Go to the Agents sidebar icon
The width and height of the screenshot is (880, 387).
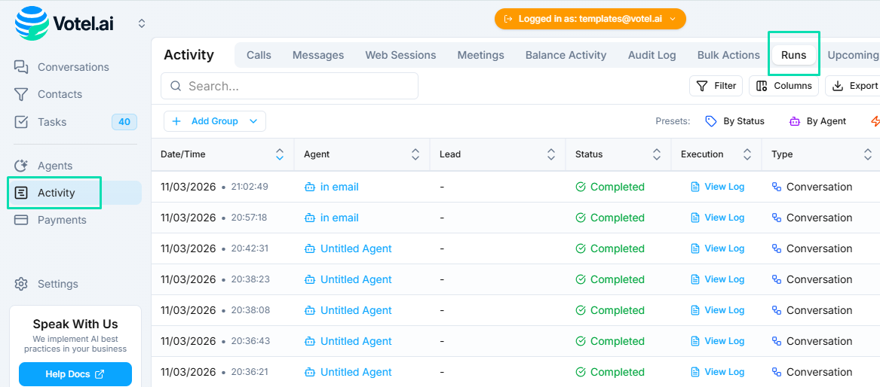[22, 166]
